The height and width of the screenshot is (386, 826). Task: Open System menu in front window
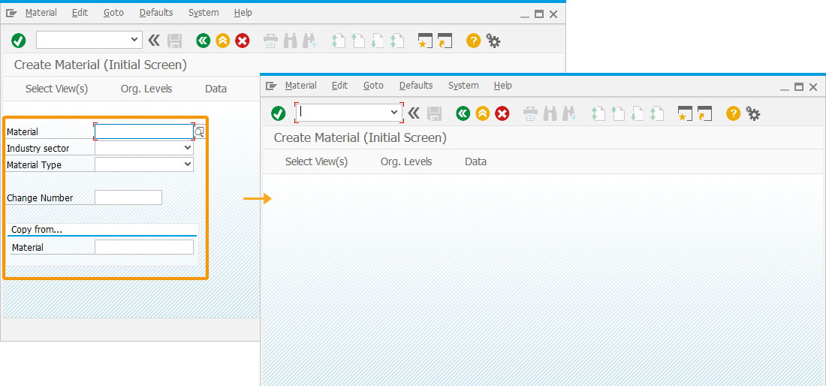[463, 86]
